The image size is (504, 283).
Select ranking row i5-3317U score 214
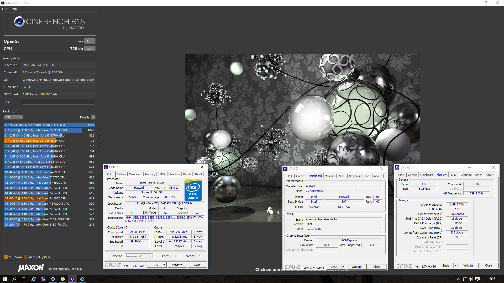point(49,225)
